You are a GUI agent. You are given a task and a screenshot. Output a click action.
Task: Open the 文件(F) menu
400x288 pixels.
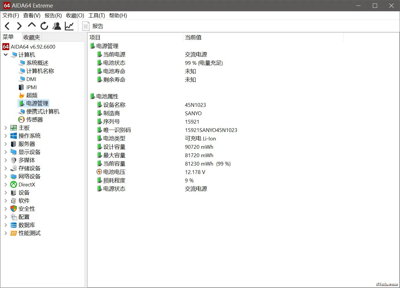[x=11, y=16]
